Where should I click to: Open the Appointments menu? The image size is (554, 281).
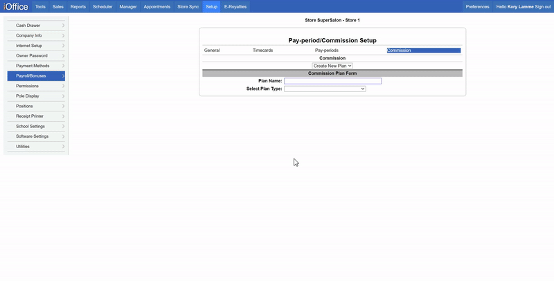coord(157,7)
